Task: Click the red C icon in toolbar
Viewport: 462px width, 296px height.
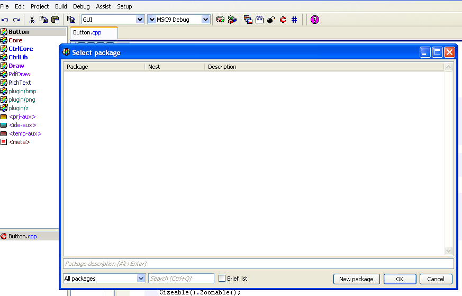Action: (283, 20)
